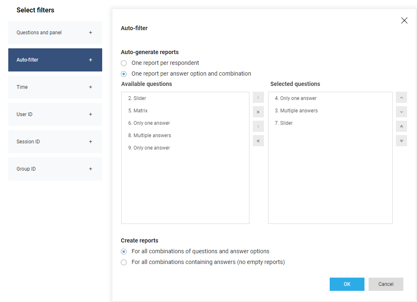Choose For all combinations of questions and answer options
Viewport: 417px width, 302px height.
(x=124, y=251)
